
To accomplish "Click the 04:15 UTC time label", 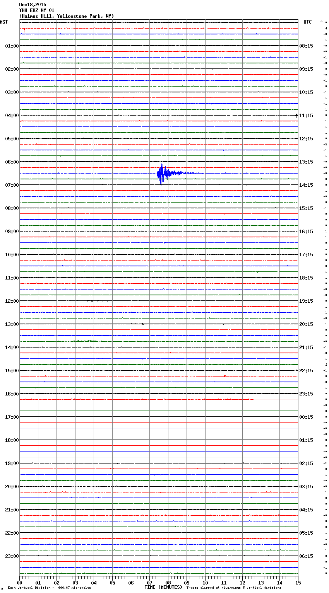I will (x=306, y=510).
